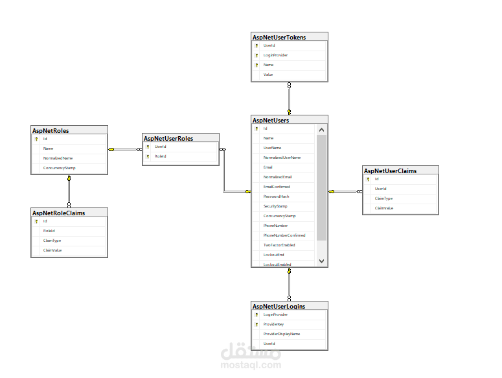The height and width of the screenshot is (378, 502).
Task: Select the UserId column in AspNetUserClaims
Action: tap(400, 189)
